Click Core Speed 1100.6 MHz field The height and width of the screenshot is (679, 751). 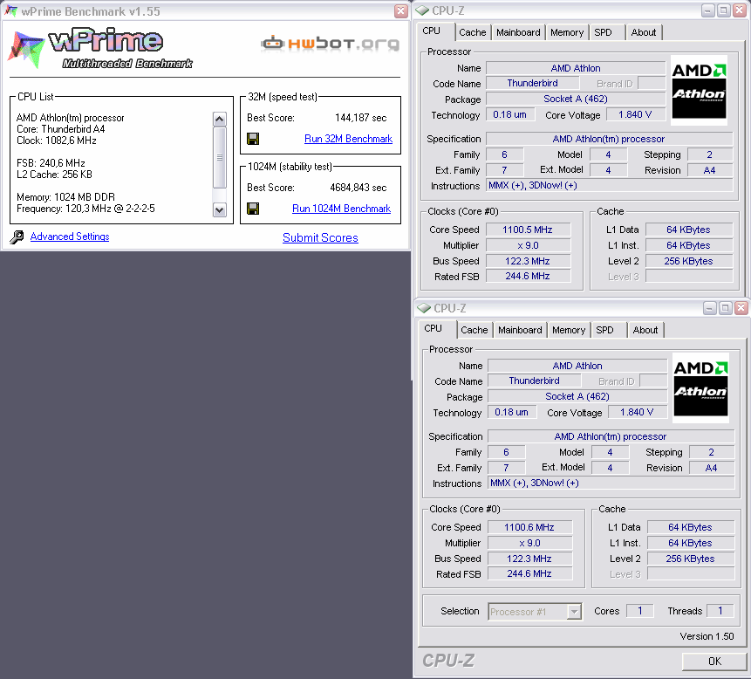coord(529,527)
